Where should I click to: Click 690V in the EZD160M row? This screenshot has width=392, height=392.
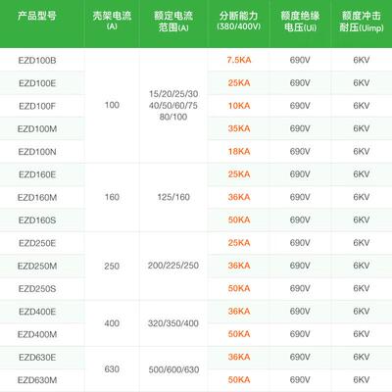tap(300, 197)
